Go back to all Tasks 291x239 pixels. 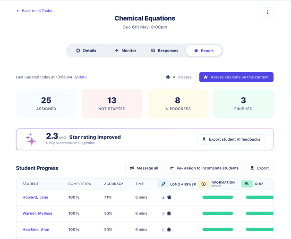pos(34,11)
